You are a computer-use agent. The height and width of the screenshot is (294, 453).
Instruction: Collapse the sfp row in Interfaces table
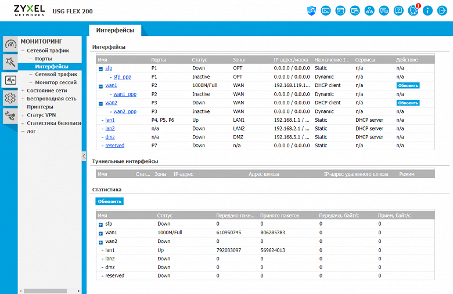pyautogui.click(x=100, y=68)
